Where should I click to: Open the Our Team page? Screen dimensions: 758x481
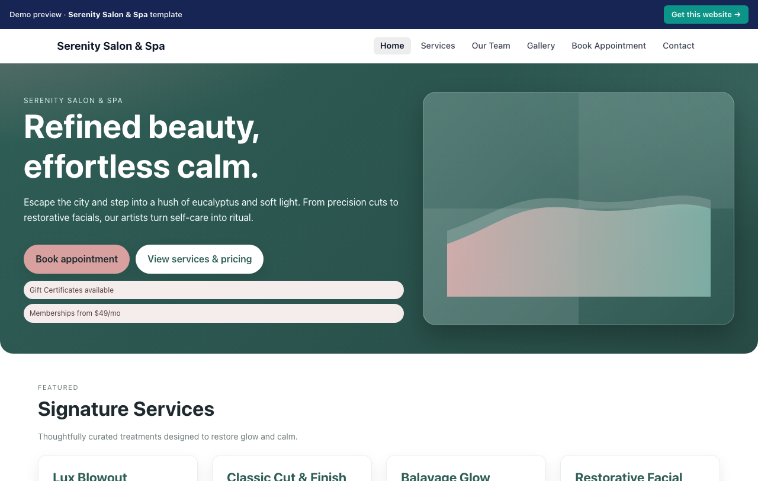tap(491, 46)
